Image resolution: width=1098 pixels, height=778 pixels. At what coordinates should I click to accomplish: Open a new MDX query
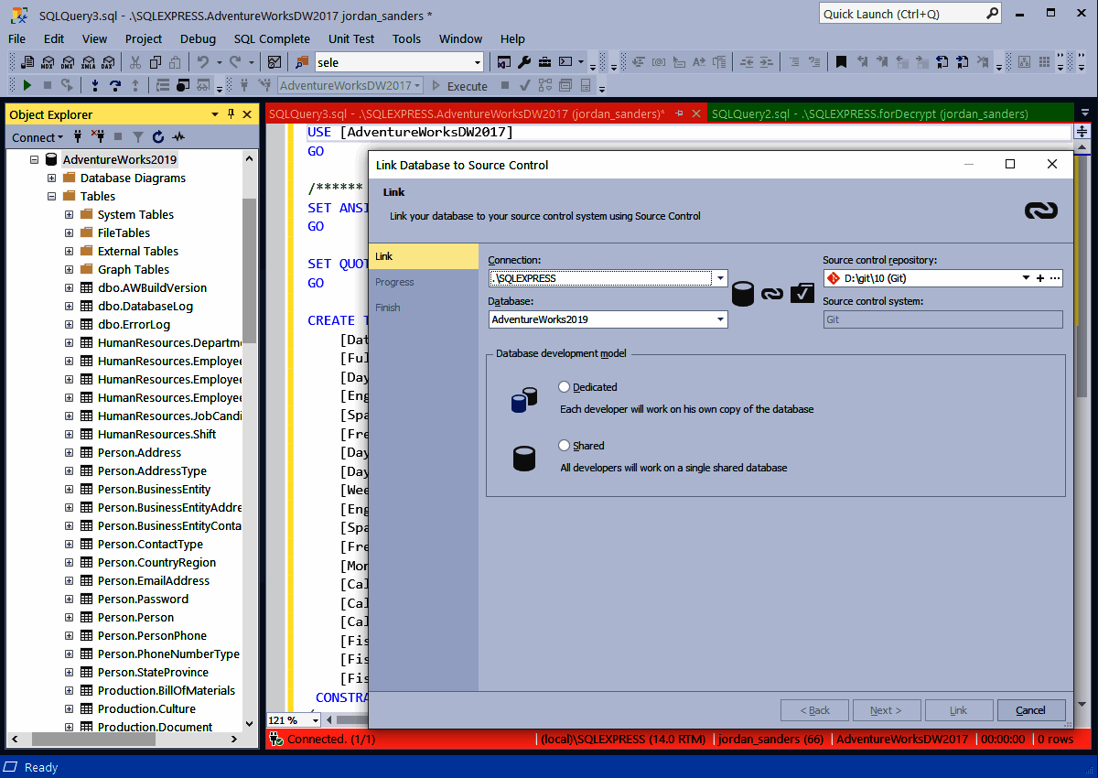click(x=48, y=61)
